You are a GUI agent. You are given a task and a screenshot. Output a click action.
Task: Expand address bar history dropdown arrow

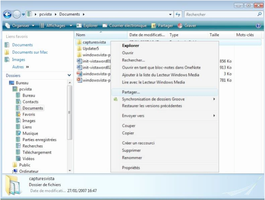(170, 15)
